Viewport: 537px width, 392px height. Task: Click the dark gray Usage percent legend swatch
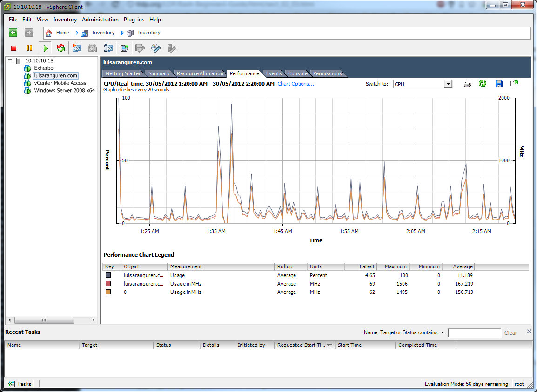tap(108, 275)
